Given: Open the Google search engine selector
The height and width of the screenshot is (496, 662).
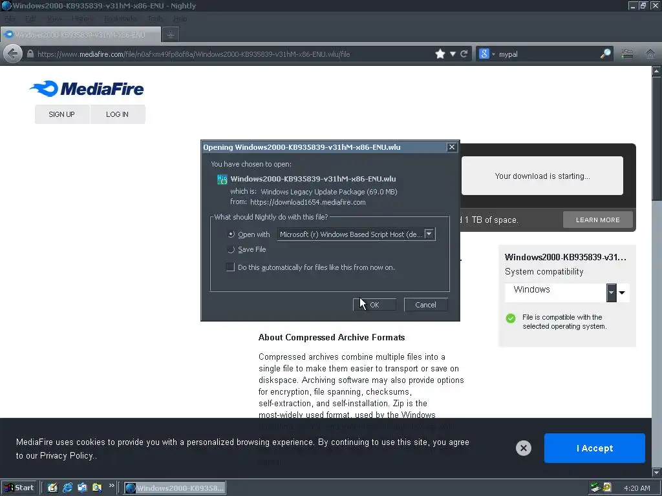Looking at the screenshot, I should (486, 54).
